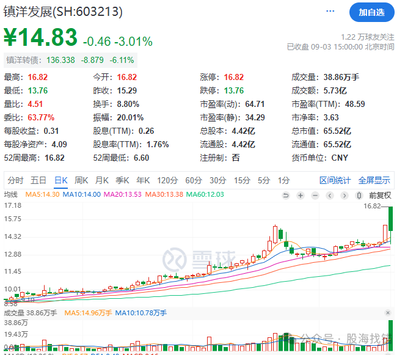The height and width of the screenshot is (355, 405).
Task: Click the chart reset (undo arrow) icon
Action: [x=286, y=196]
